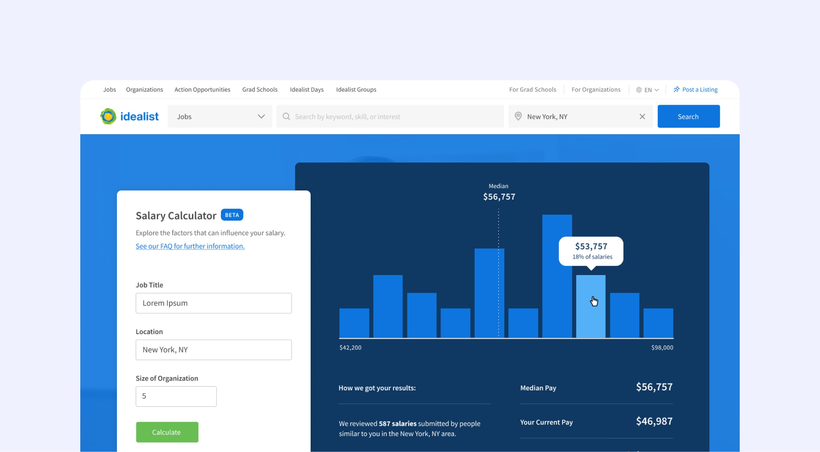Focus the keyword search box

[395, 116]
